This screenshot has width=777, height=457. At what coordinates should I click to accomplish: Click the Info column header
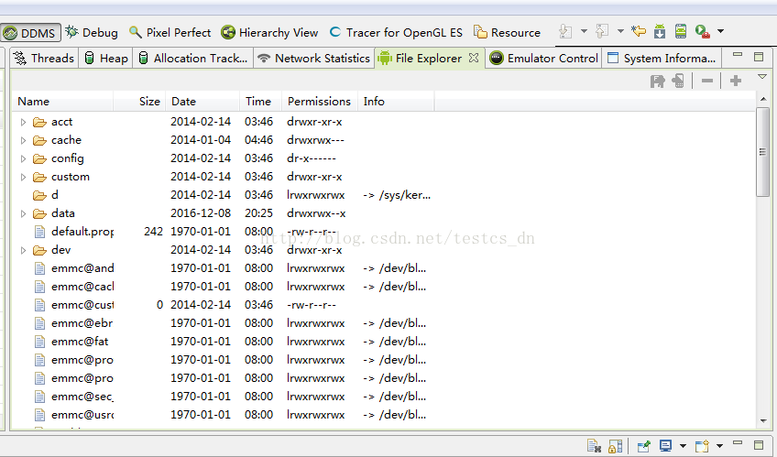coord(396,102)
